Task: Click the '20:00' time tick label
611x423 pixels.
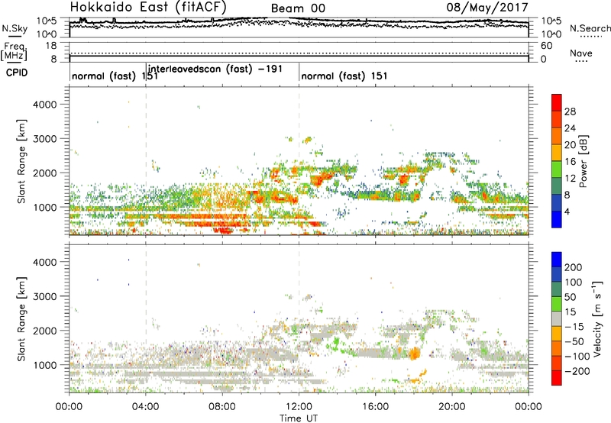Action: point(451,407)
